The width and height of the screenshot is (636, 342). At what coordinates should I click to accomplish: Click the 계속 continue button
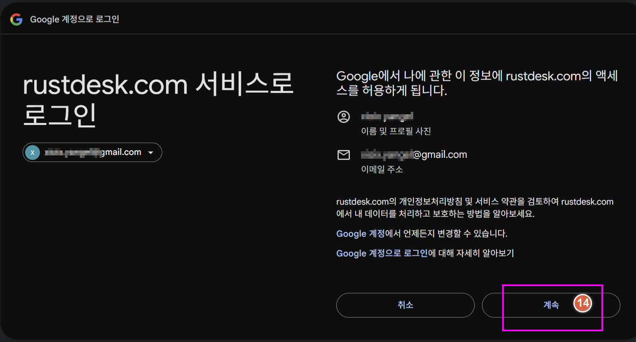pos(551,305)
